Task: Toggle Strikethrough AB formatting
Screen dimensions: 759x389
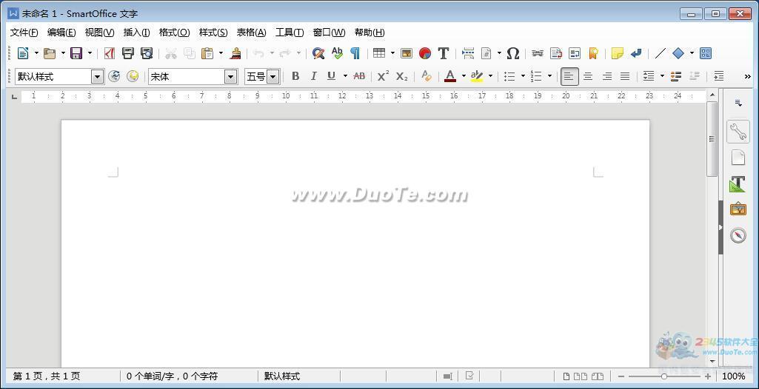Action: pyautogui.click(x=359, y=76)
